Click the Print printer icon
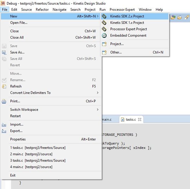The image size is (190, 189). coord(4,101)
